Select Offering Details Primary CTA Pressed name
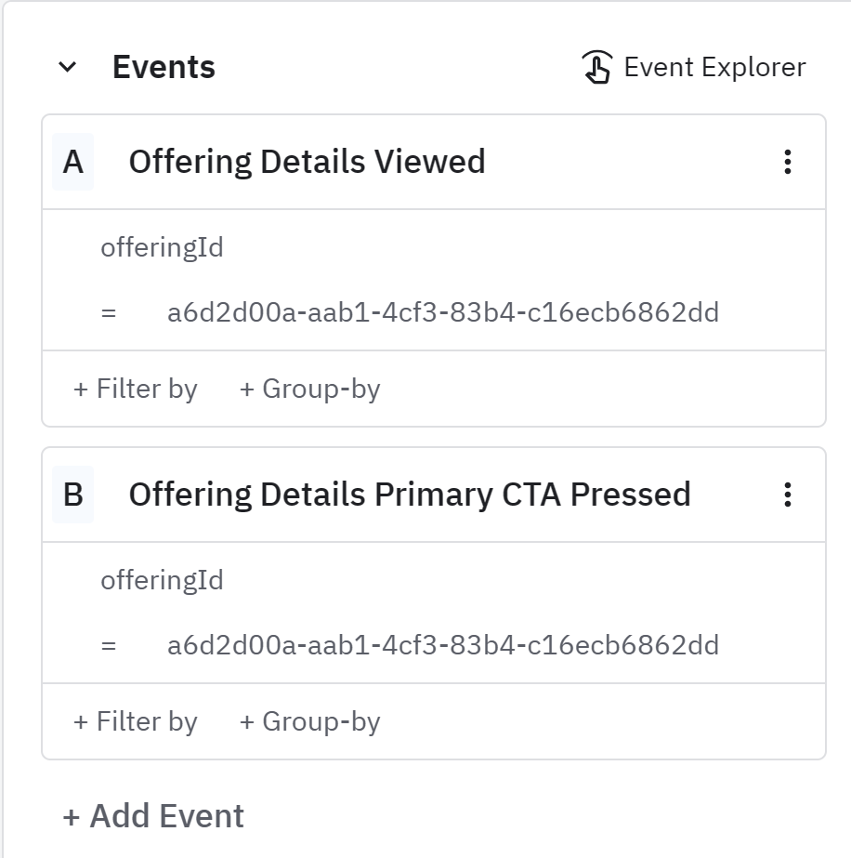This screenshot has width=851, height=858. pos(410,495)
